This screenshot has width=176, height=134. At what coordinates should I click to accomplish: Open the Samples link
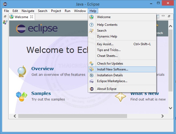(x=41, y=93)
